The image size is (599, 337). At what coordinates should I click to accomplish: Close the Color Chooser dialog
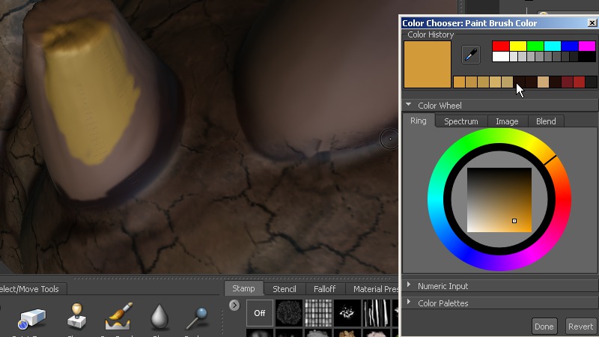[x=592, y=23]
